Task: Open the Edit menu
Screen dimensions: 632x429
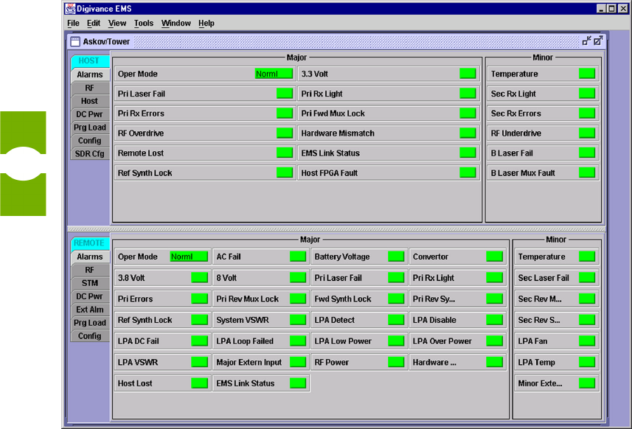Action: (94, 24)
